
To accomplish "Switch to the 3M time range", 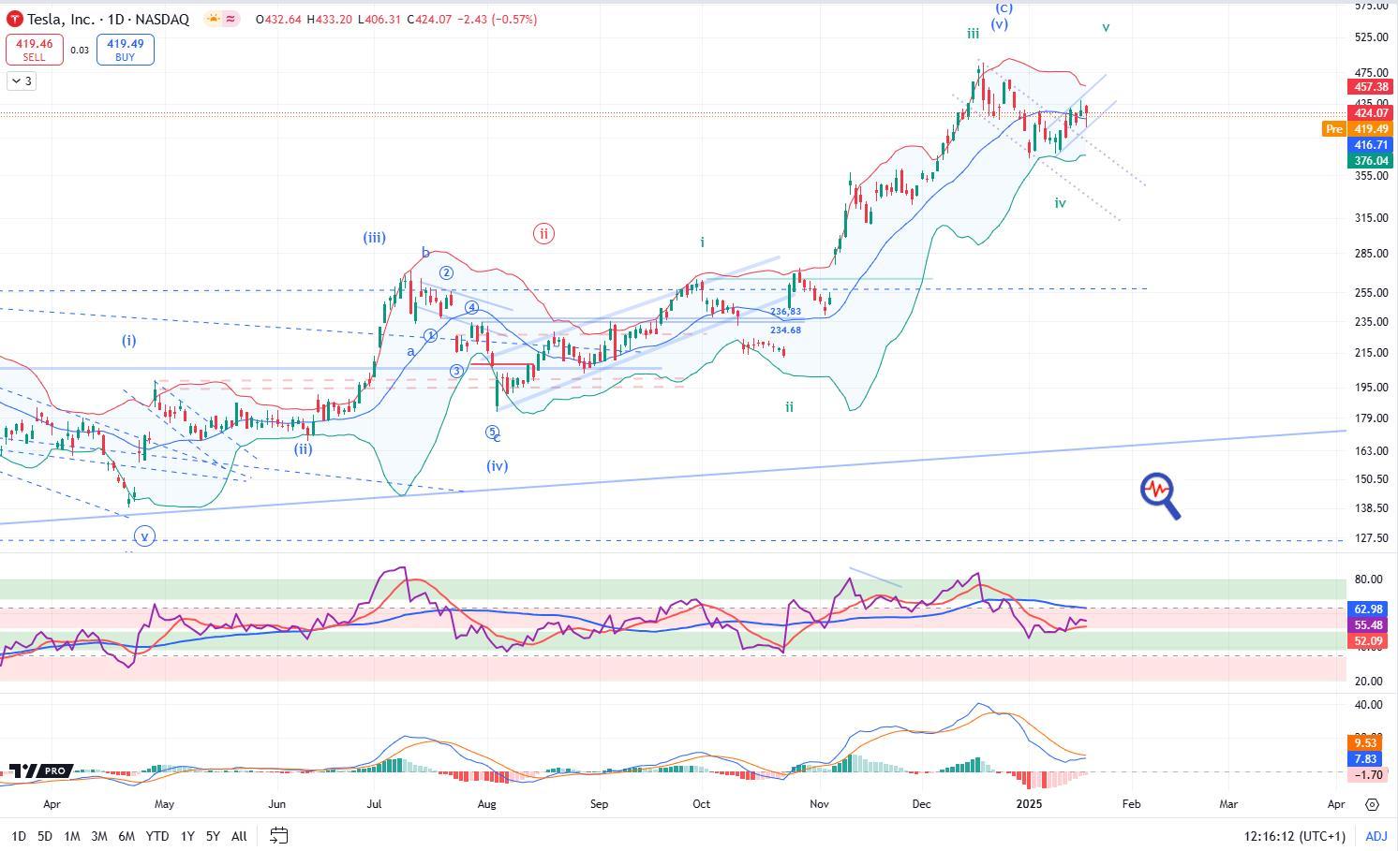I will tap(98, 836).
